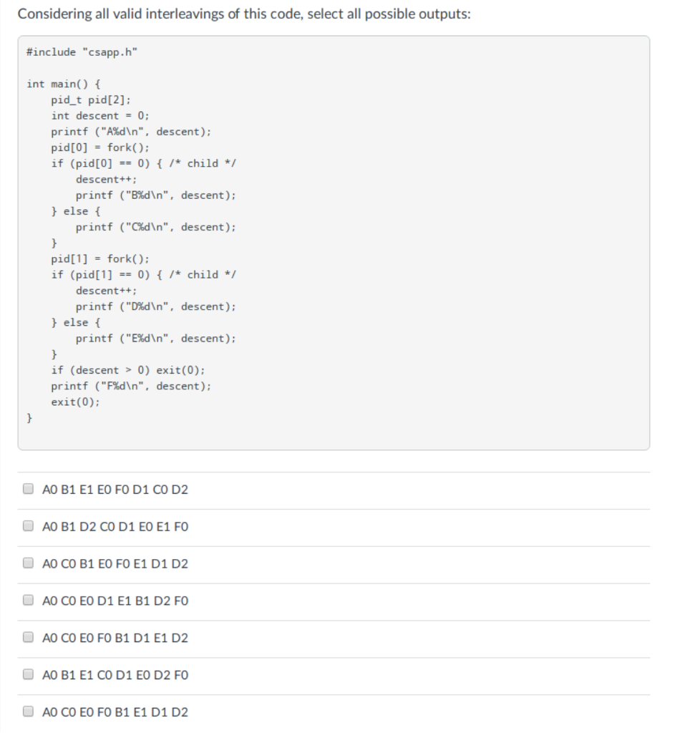The height and width of the screenshot is (733, 685).
Task: Check the answer option A0 B1 D2 C0 D1 E0 E1 F0
Action: tap(28, 526)
